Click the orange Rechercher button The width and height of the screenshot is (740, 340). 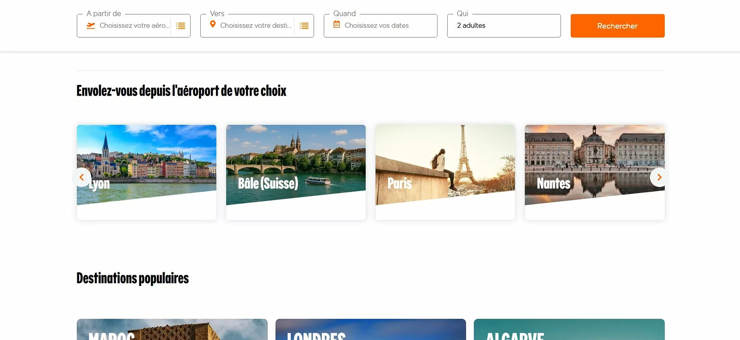click(617, 26)
